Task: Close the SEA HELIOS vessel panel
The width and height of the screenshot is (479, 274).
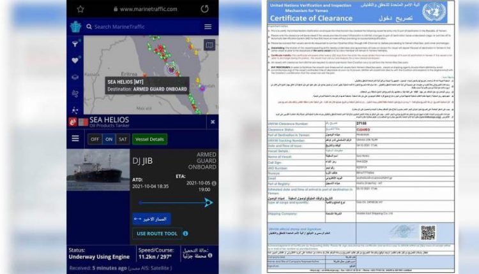Action: 213,121
